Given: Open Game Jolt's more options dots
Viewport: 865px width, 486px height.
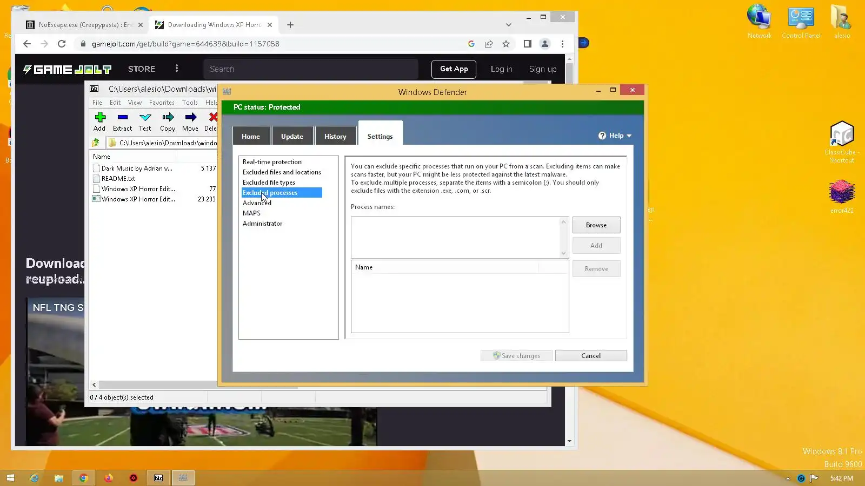Looking at the screenshot, I should 177,69.
